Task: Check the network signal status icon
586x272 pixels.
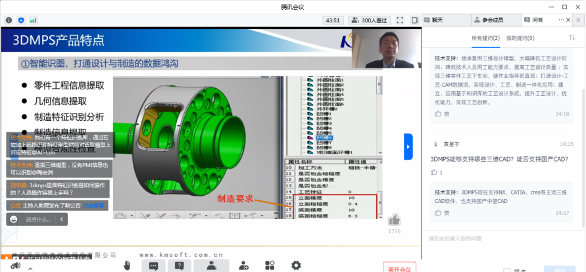Action: [33, 20]
